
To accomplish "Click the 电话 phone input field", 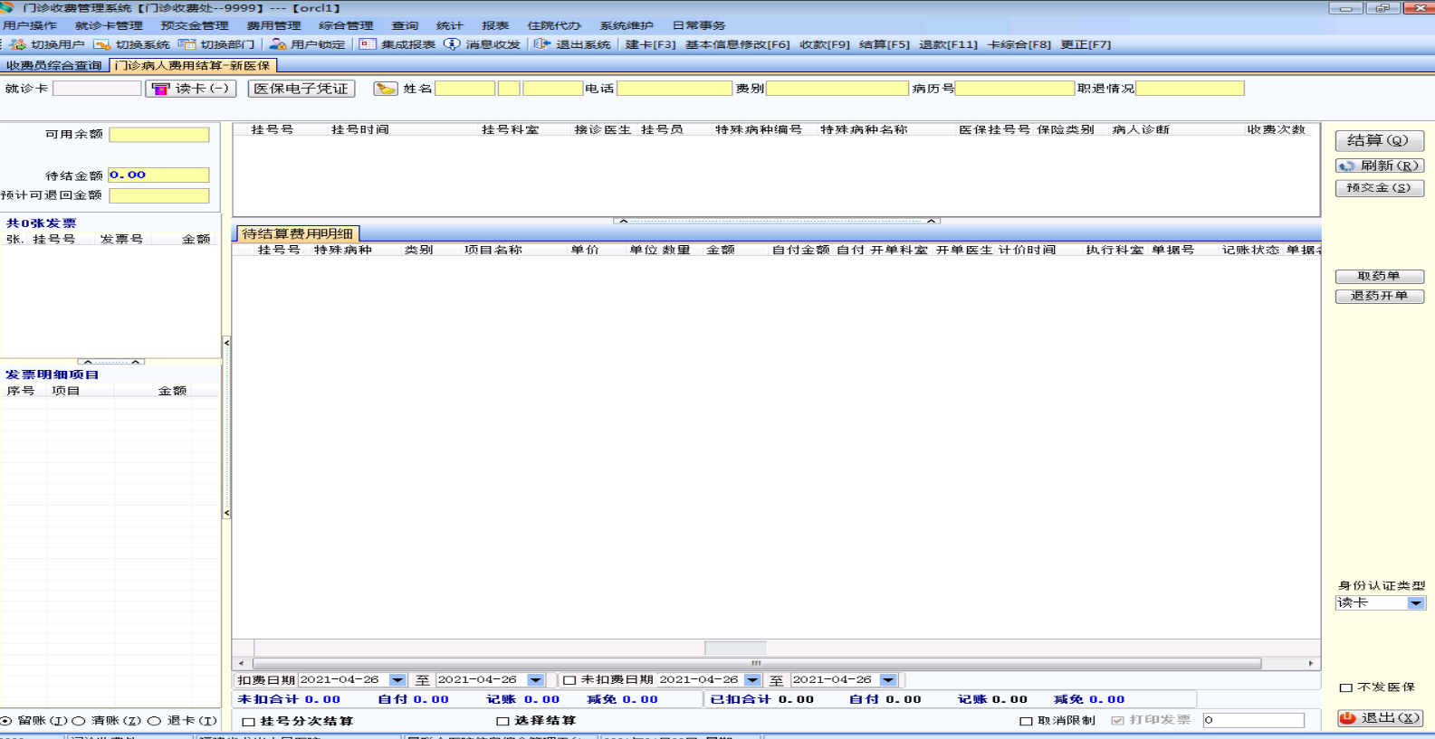I will point(674,89).
